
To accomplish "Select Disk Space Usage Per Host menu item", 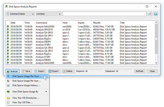I will [x=27, y=76].
